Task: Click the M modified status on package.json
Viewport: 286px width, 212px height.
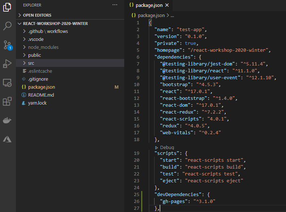Action: pos(117,87)
